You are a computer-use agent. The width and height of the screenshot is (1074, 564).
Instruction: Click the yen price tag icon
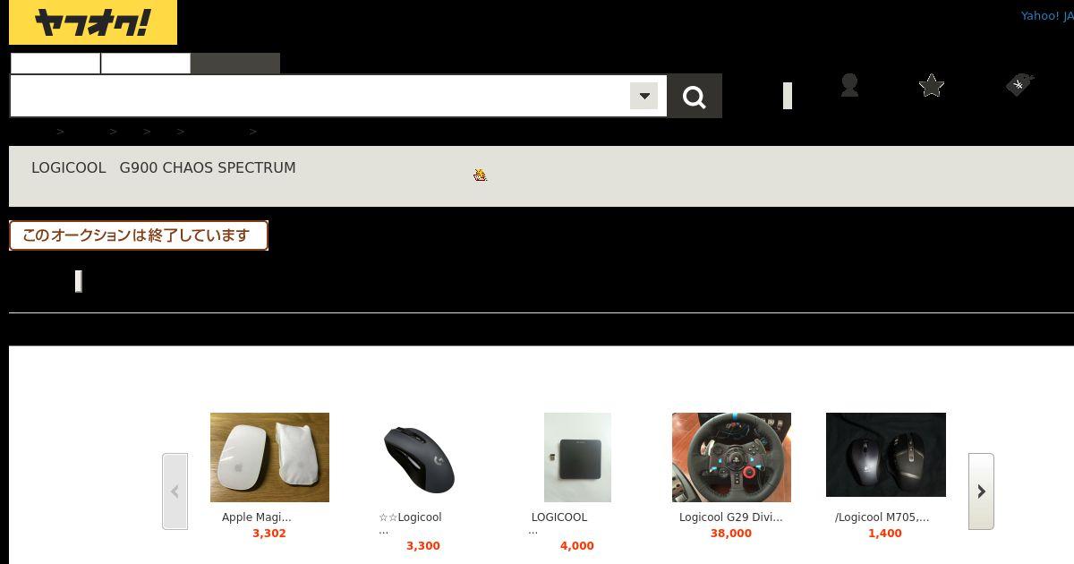pyautogui.click(x=1019, y=85)
